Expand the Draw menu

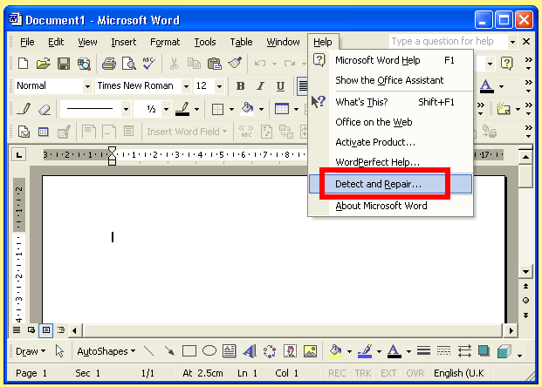31,351
